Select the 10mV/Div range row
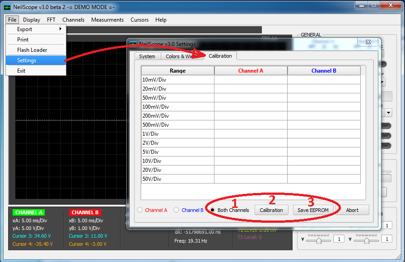405x262 pixels. (x=251, y=80)
